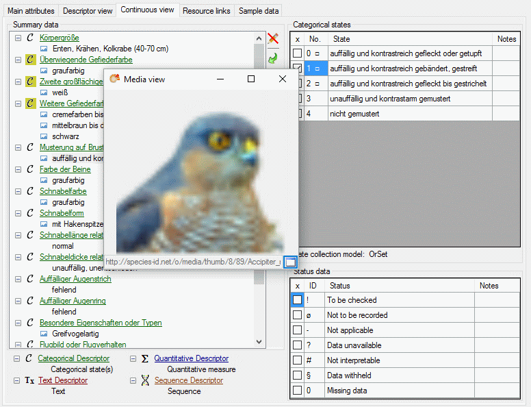Click the red X delete icon
The image size is (531, 407).
[x=273, y=38]
